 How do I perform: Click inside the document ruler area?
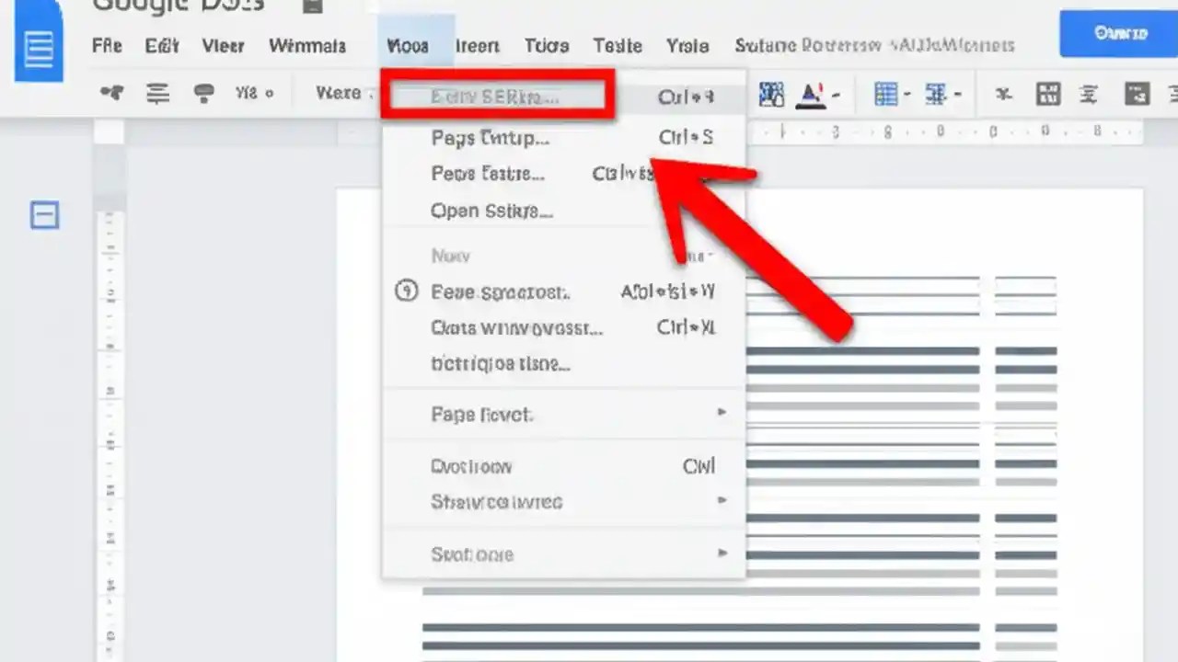click(x=920, y=133)
